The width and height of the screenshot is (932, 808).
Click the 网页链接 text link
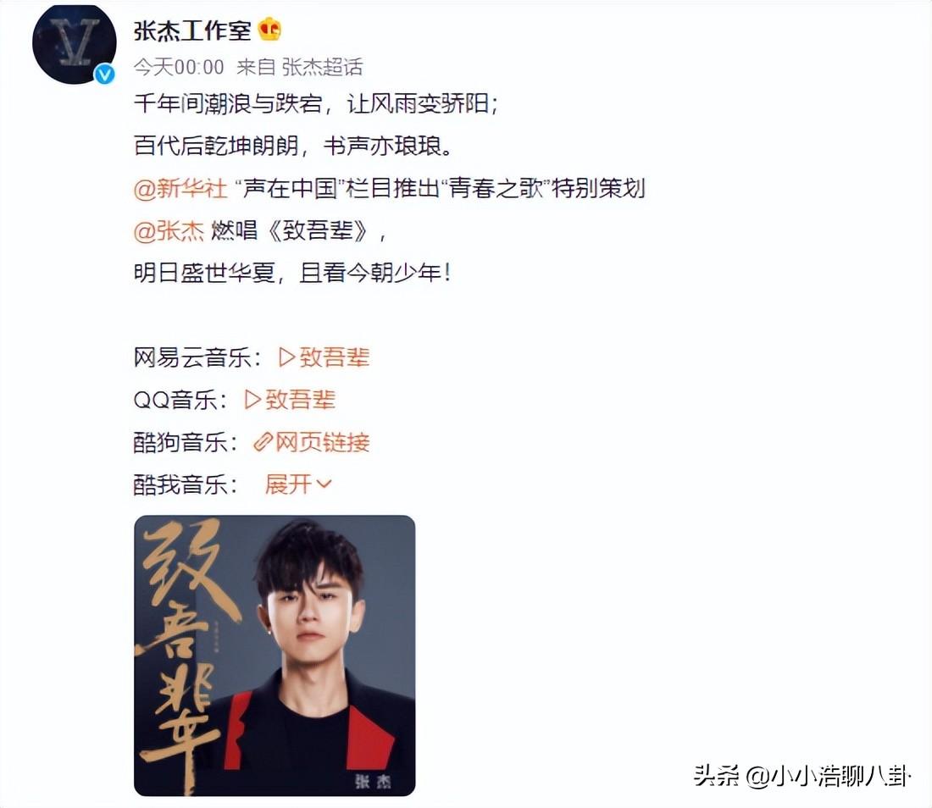pos(323,443)
